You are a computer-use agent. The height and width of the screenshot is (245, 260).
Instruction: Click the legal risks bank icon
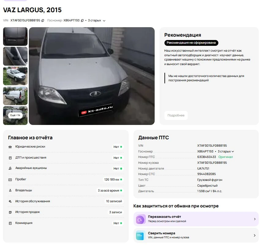tap(10, 147)
